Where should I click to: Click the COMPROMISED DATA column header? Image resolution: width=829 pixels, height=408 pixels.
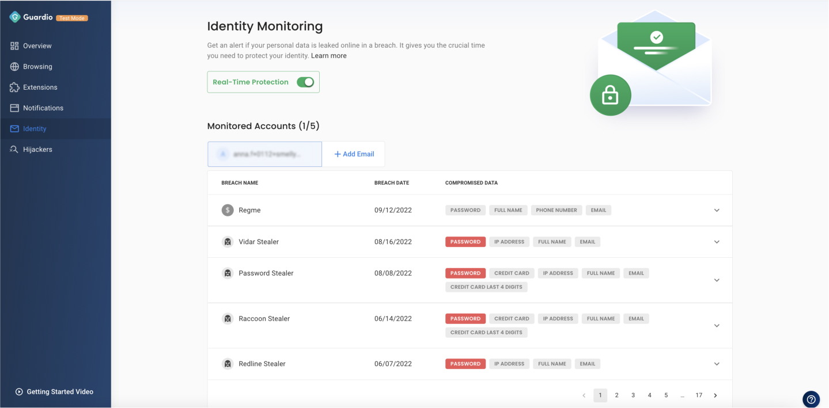click(x=471, y=183)
